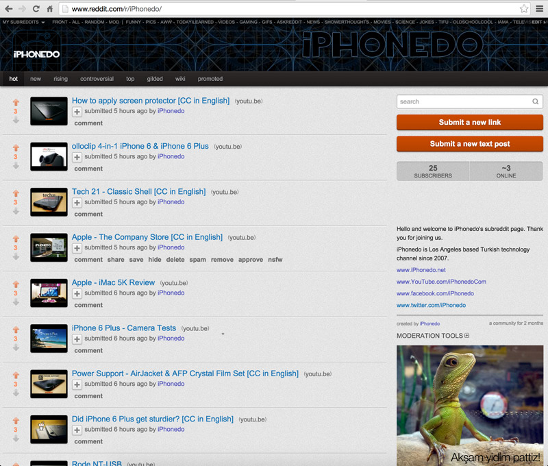The image size is (548, 466).
Task: Expand video for 'How to apply screen protector'
Action: pos(77,112)
